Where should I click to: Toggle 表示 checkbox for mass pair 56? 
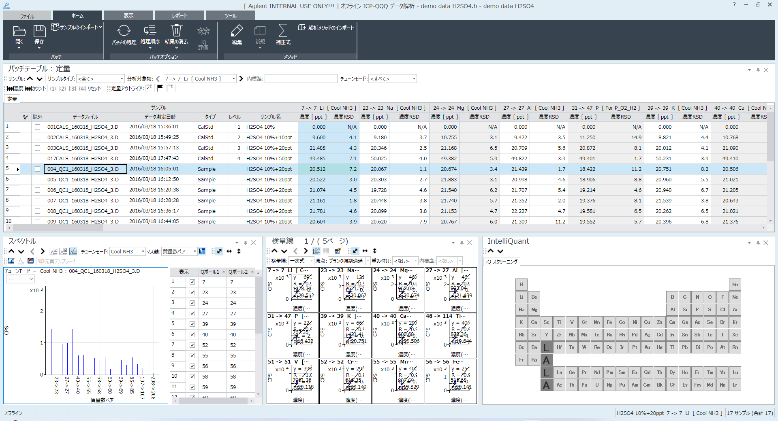(192, 366)
